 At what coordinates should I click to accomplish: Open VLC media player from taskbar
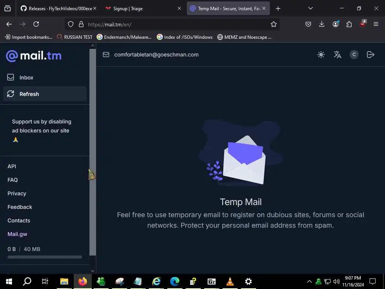point(230,281)
